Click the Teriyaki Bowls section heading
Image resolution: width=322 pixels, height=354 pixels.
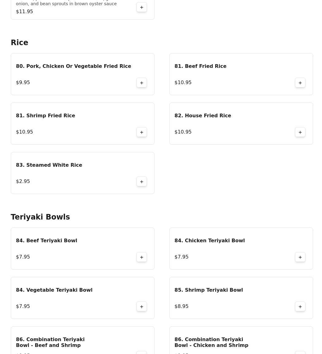click(x=40, y=217)
